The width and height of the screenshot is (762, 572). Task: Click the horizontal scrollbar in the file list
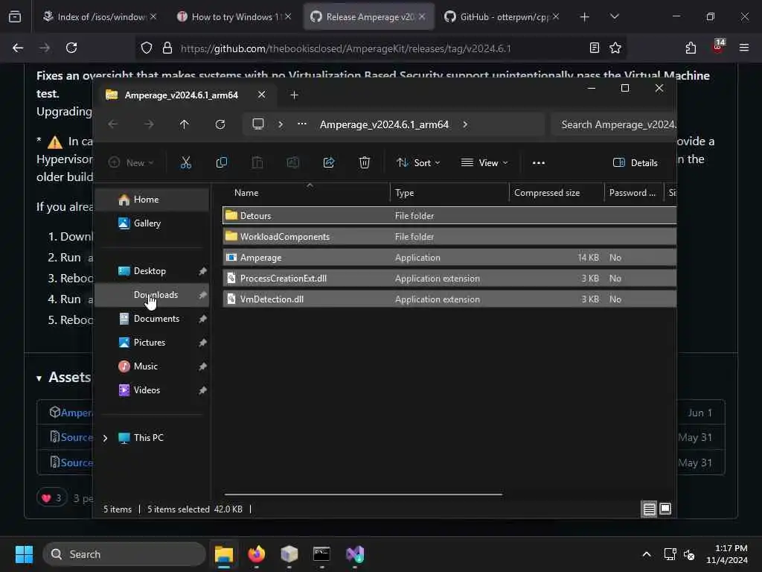[363, 495]
